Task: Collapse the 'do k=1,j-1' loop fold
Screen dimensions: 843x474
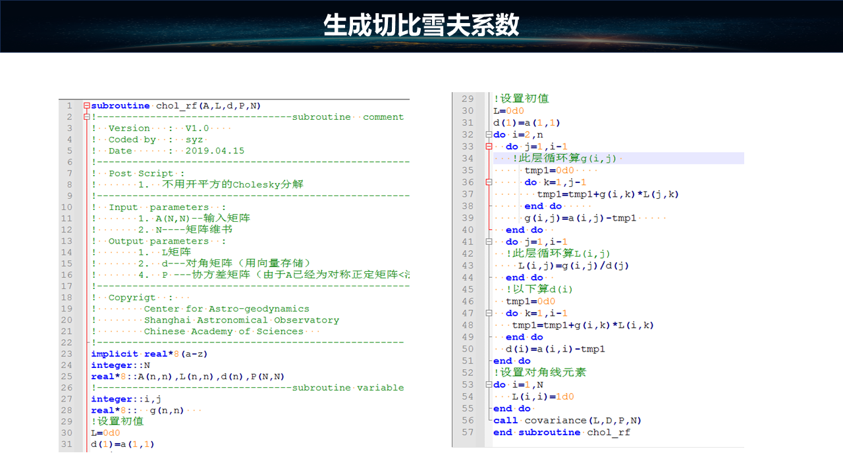Action: tap(488, 182)
